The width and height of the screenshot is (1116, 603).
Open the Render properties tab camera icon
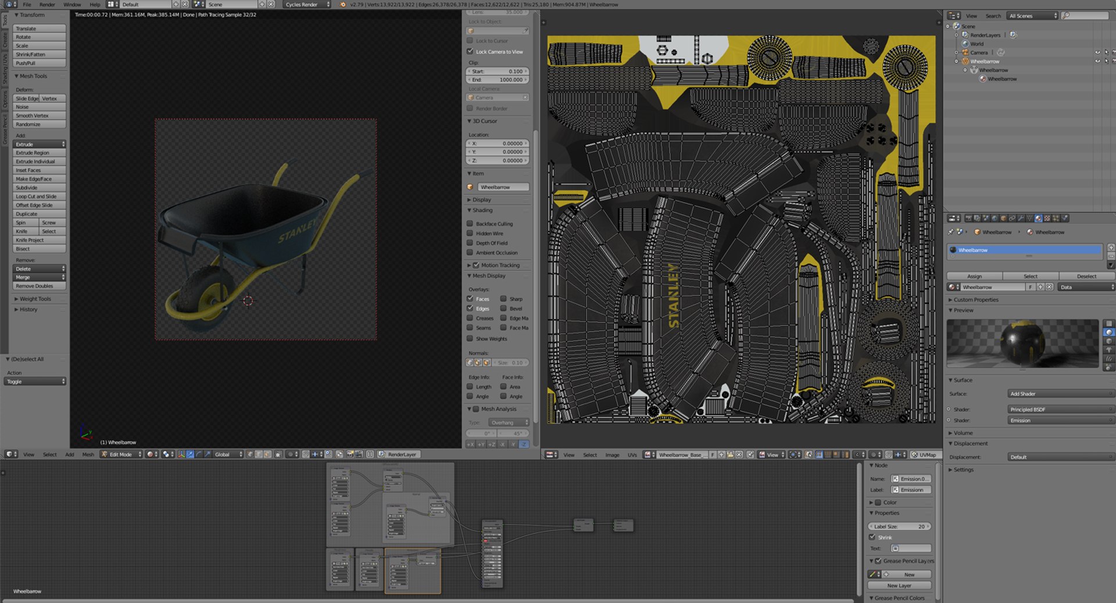[968, 218]
